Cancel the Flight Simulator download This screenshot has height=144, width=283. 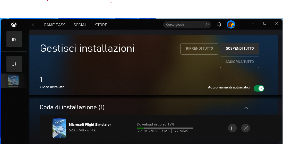point(246,128)
